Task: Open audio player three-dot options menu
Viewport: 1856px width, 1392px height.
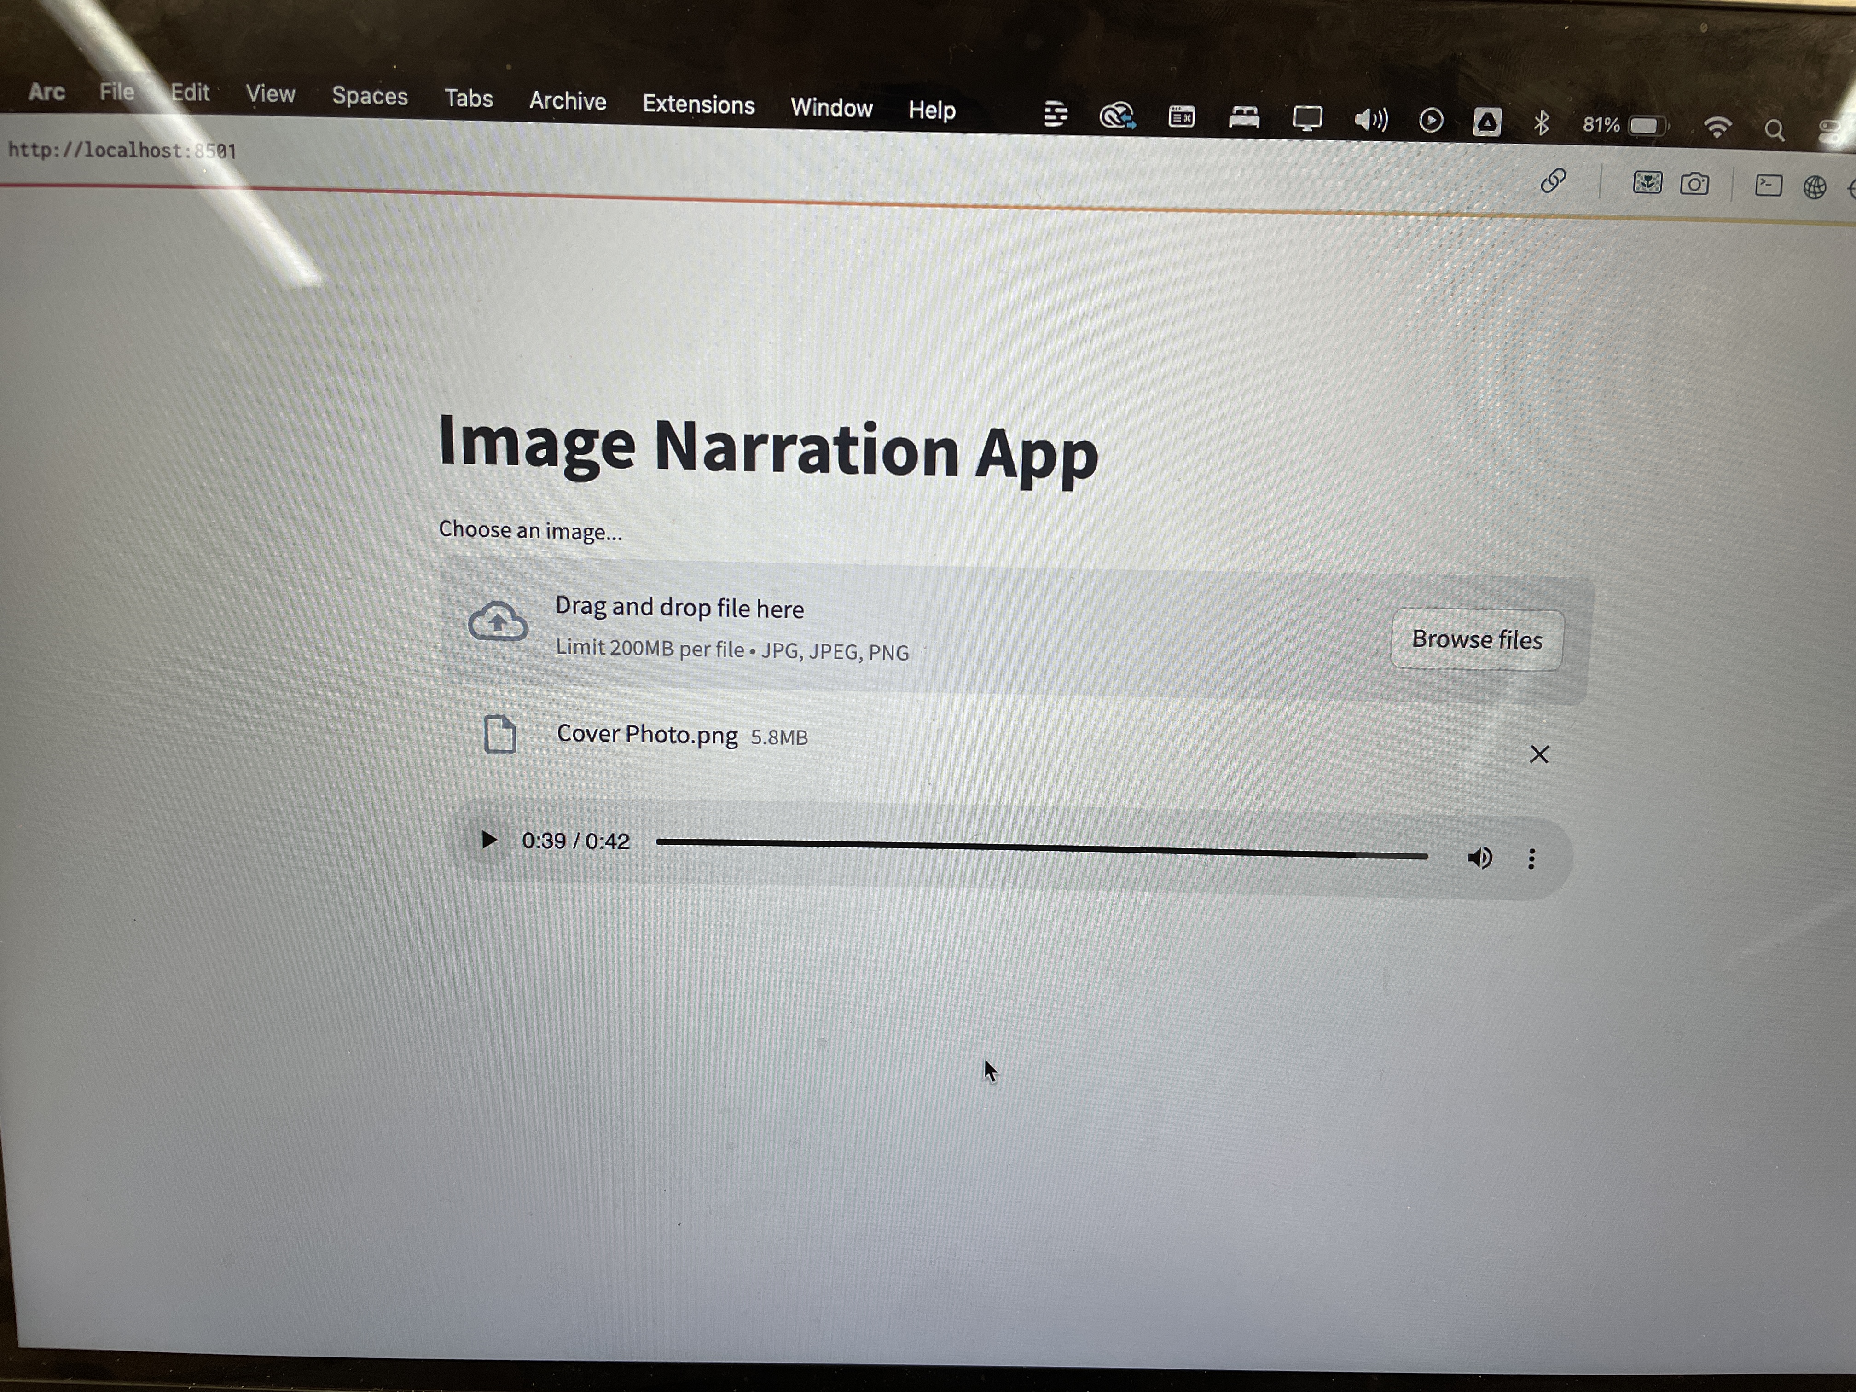Action: click(1531, 858)
